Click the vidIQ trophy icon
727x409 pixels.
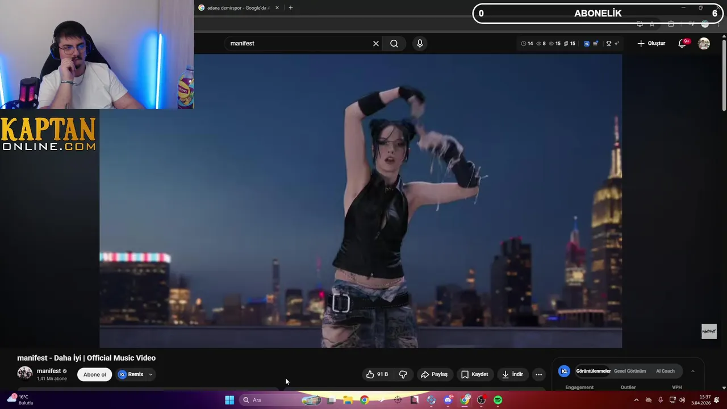click(x=609, y=44)
